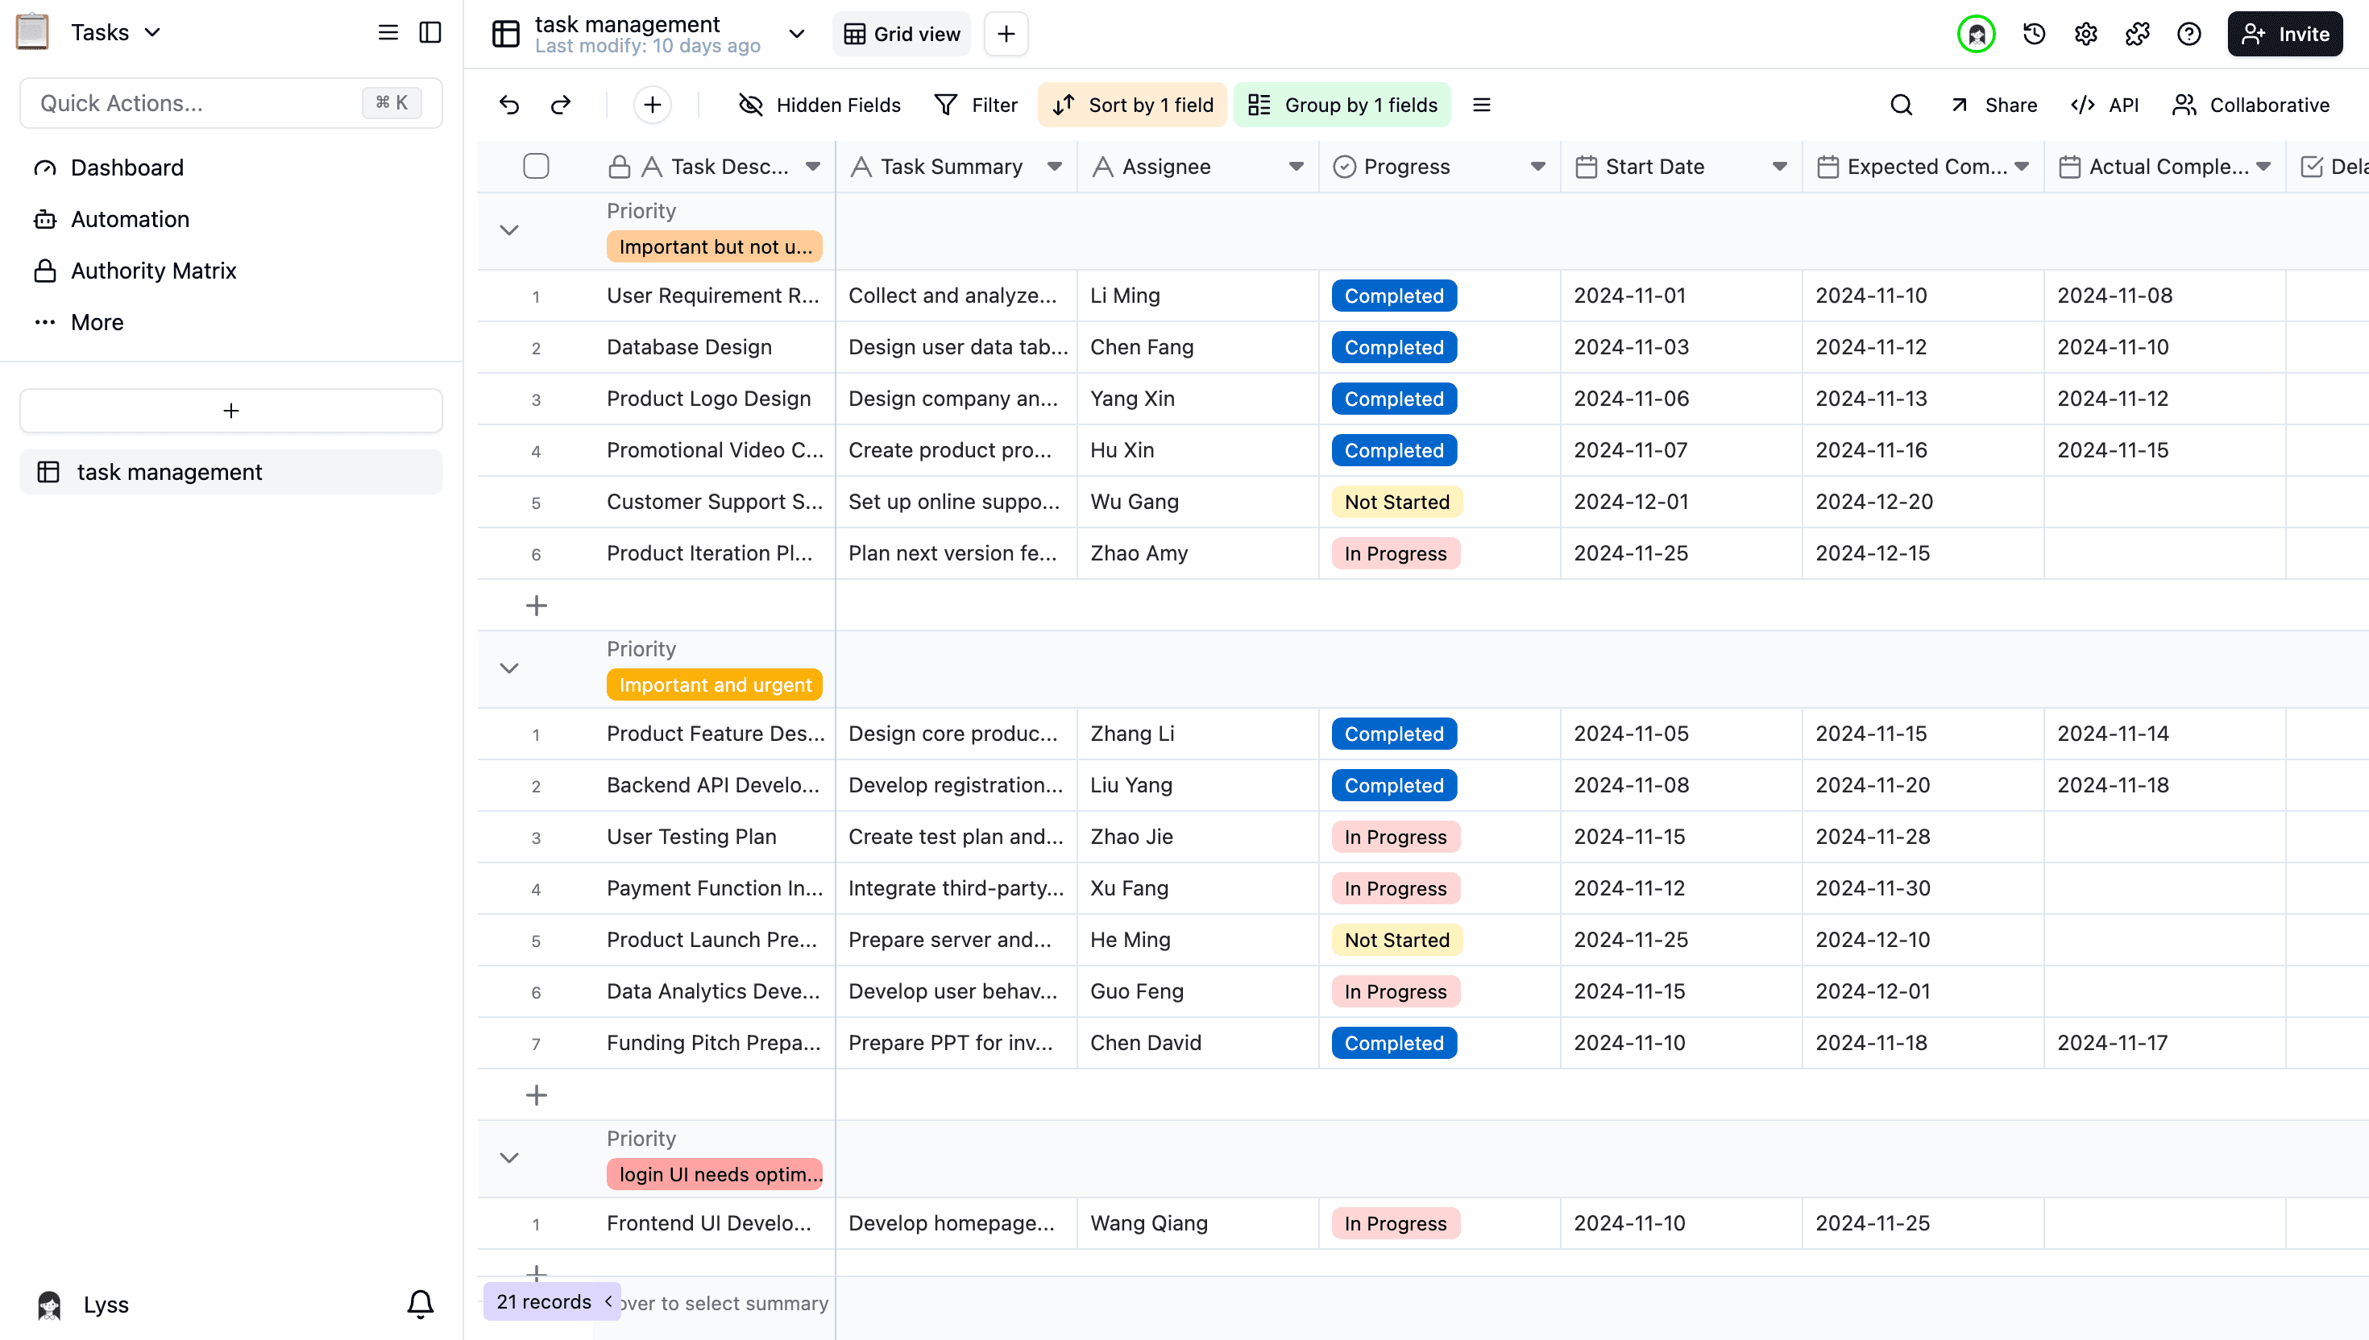
Task: Toggle the sidebar panel layout icon
Action: click(x=430, y=32)
